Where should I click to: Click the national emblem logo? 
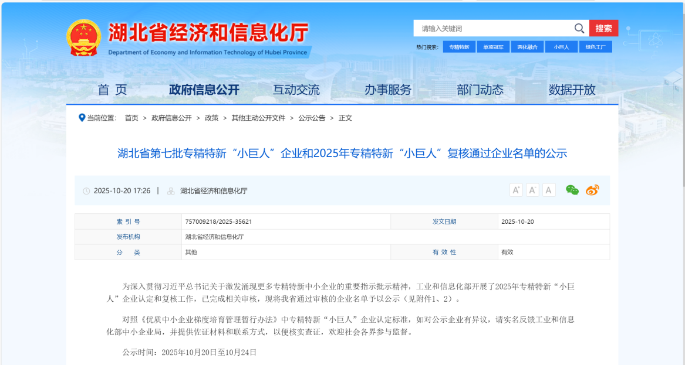[83, 37]
